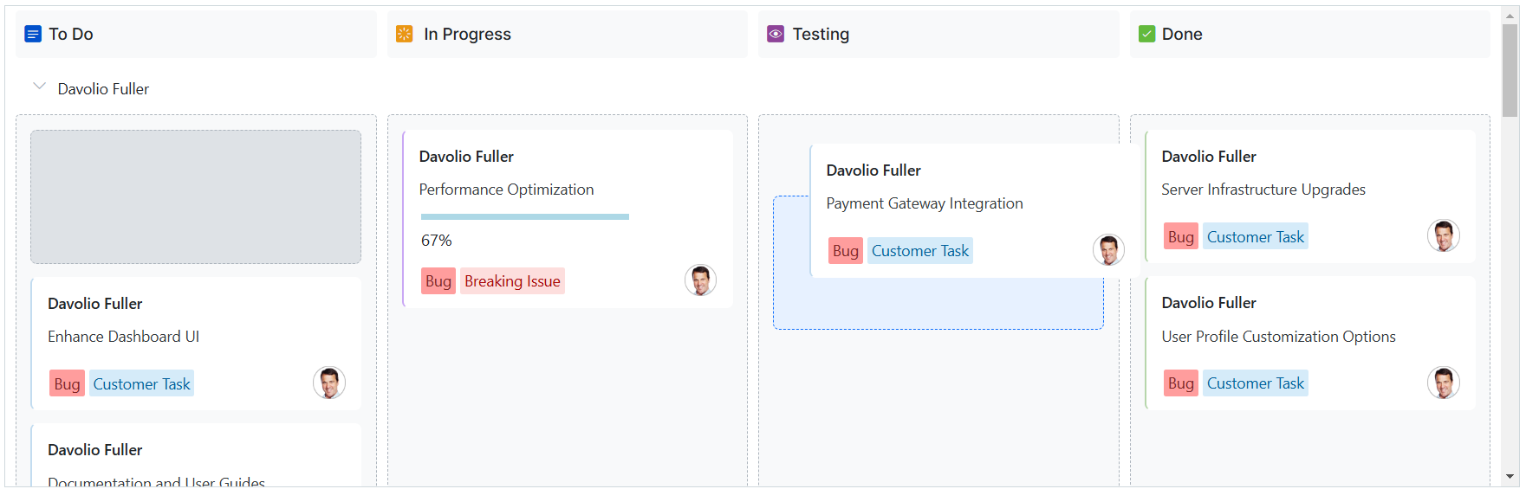
Task: Click the purple Testing eye icon
Action: 776,34
